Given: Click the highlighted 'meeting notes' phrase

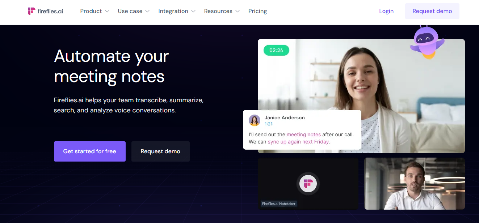Looking at the screenshot, I should 304,134.
